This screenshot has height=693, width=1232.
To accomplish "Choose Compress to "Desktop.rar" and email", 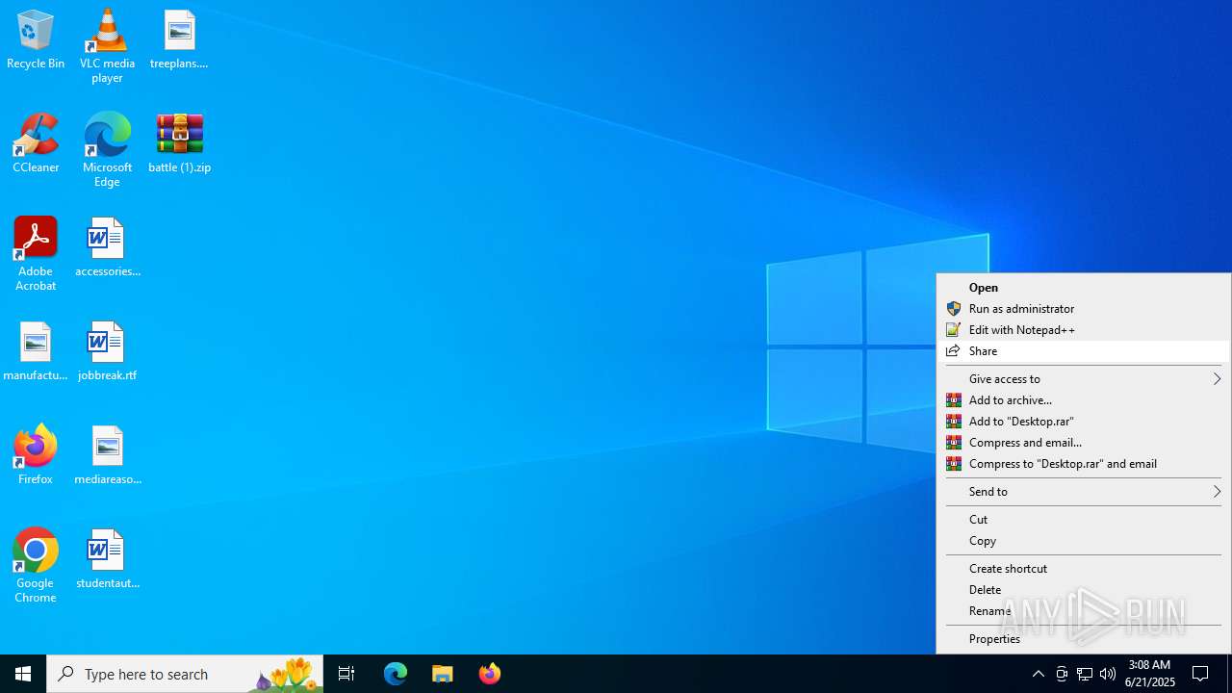I will tap(1084, 464).
